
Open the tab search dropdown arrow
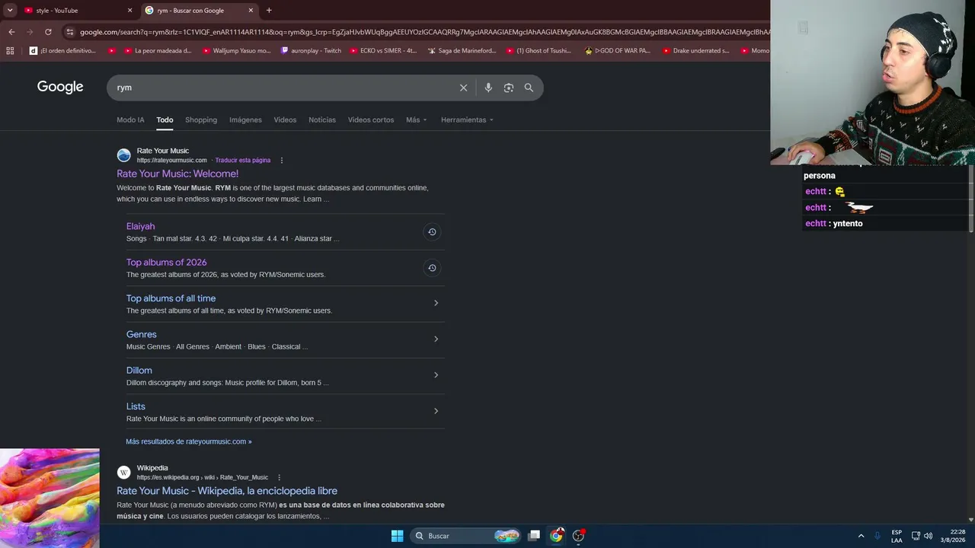10,11
